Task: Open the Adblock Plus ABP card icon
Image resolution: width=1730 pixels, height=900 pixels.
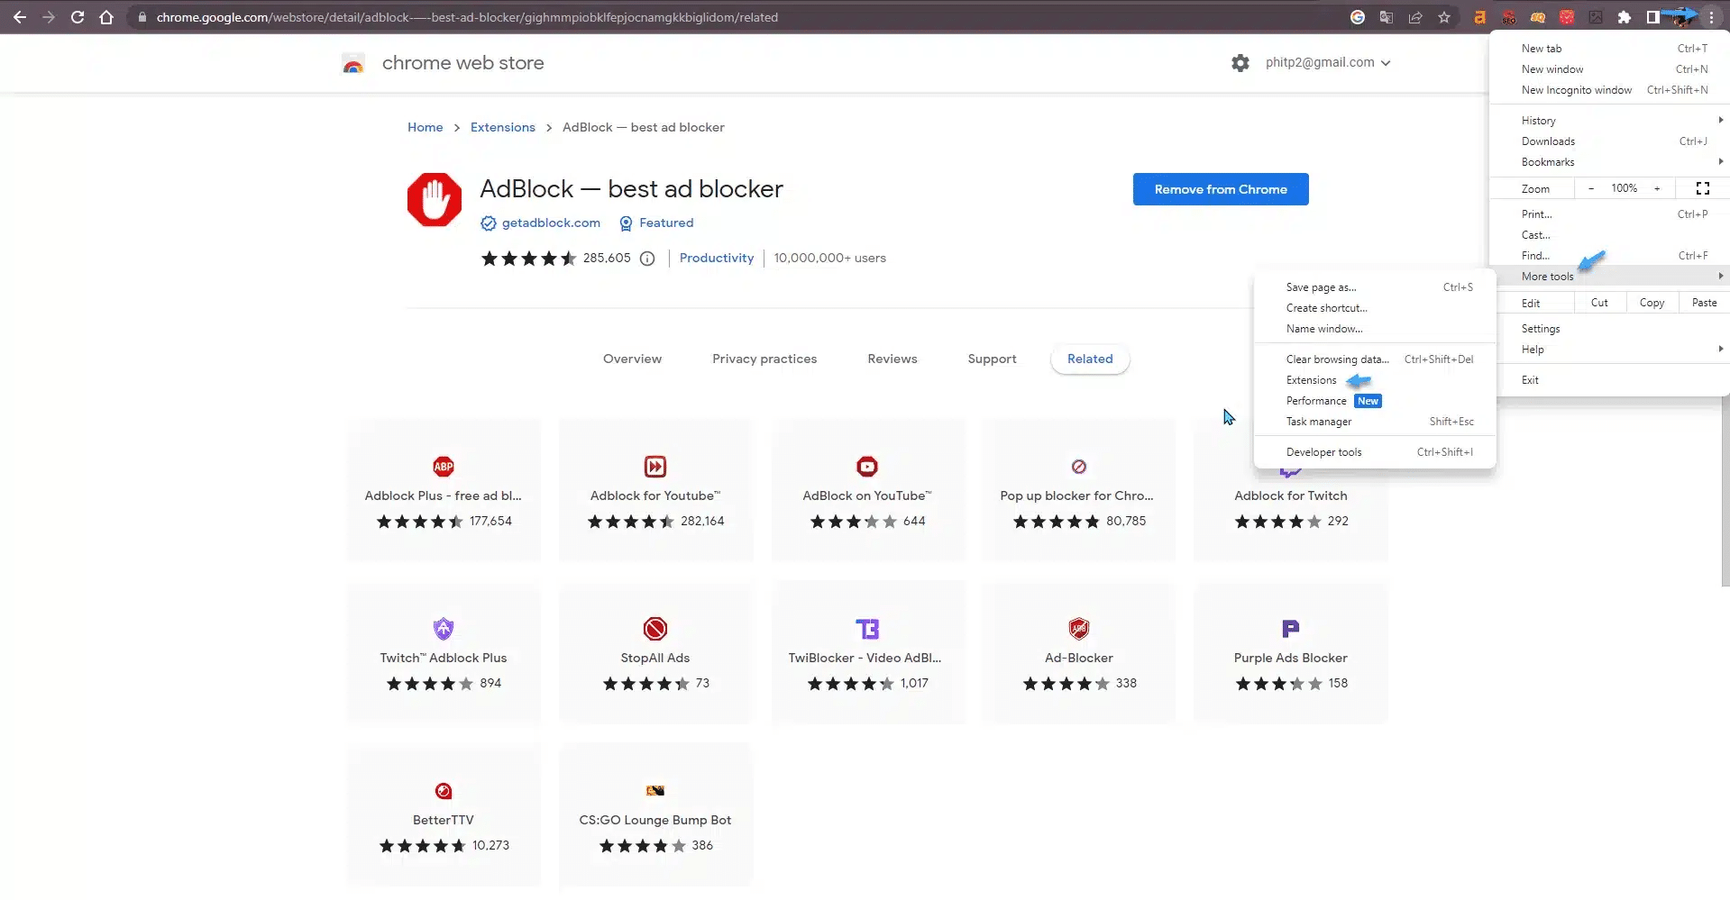Action: pyautogui.click(x=444, y=467)
